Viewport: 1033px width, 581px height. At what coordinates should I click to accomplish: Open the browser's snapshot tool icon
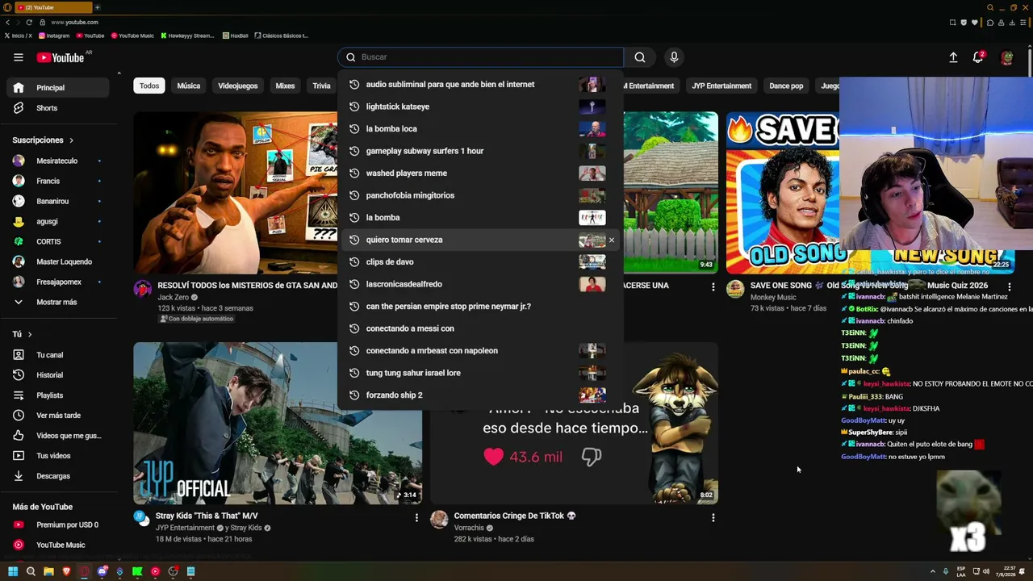tap(952, 23)
